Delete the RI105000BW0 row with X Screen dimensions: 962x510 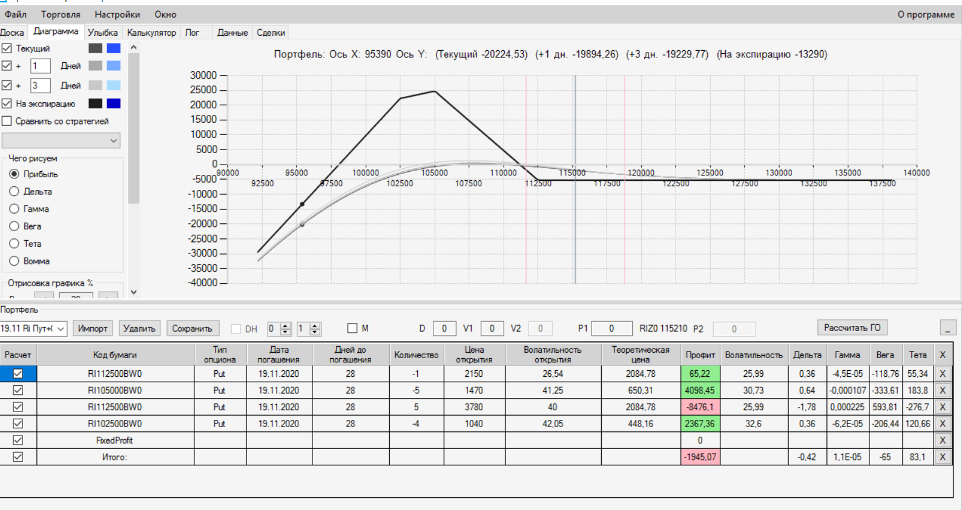(943, 390)
